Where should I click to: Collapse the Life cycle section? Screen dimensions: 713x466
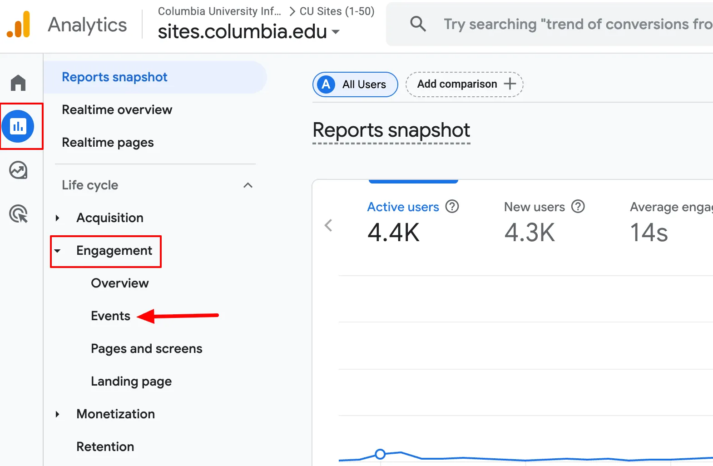[248, 185]
